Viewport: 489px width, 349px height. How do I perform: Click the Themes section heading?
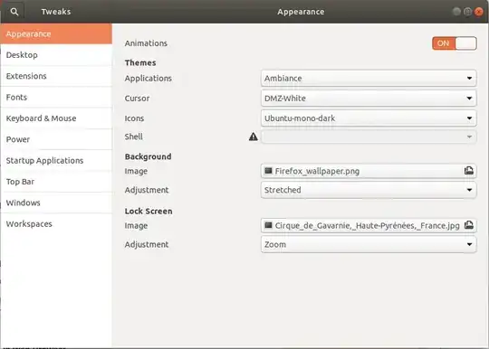tap(140, 62)
